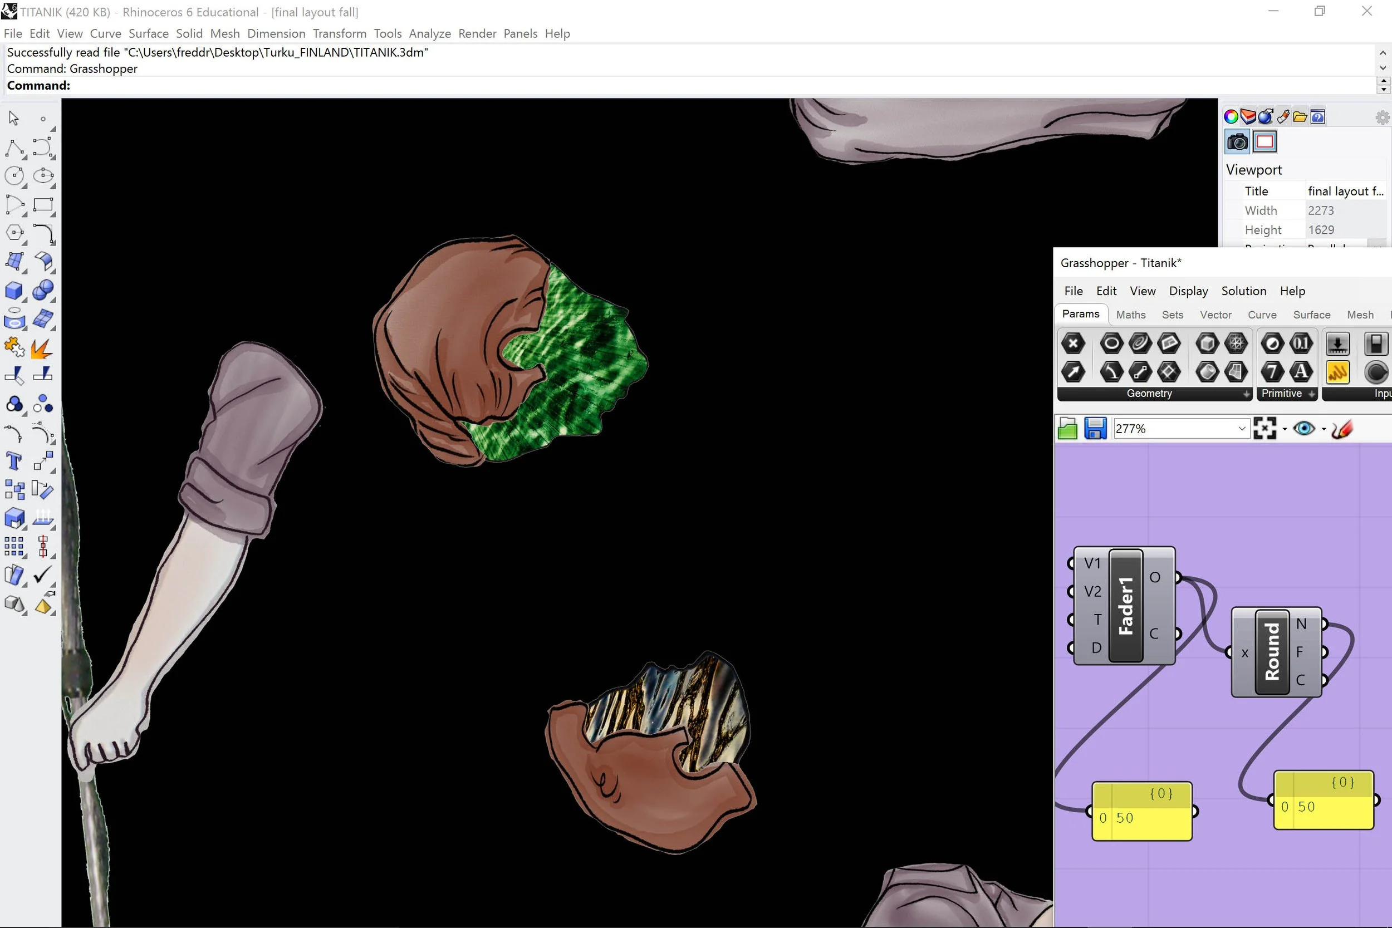Toggle the Grasshopper preview eye icon
Screen dimensions: 1392x928
click(1304, 428)
